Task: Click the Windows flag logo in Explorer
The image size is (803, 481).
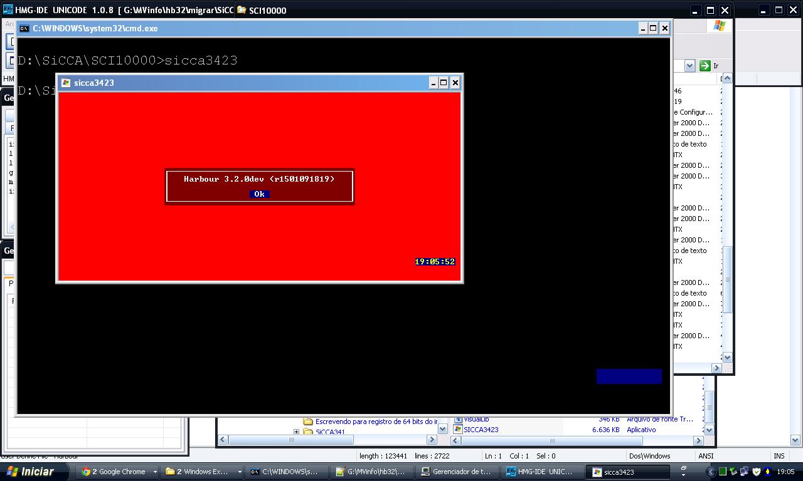Action: [x=719, y=26]
